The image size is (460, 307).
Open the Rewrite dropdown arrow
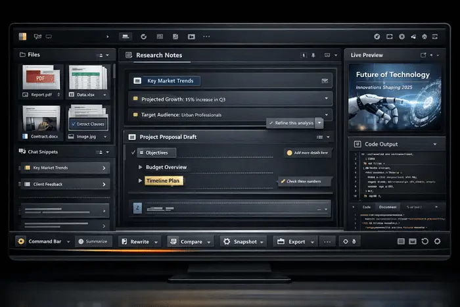(156, 242)
